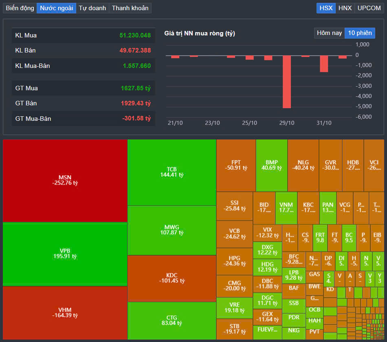Select the DXG 12.22 tỷ tile

click(x=267, y=250)
